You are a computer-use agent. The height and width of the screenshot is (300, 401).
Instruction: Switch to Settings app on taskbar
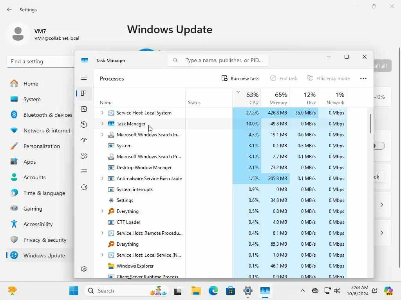pos(248,291)
